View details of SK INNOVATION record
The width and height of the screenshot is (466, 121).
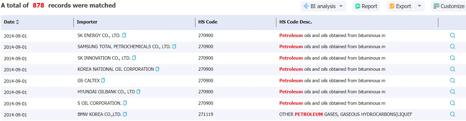point(452,58)
